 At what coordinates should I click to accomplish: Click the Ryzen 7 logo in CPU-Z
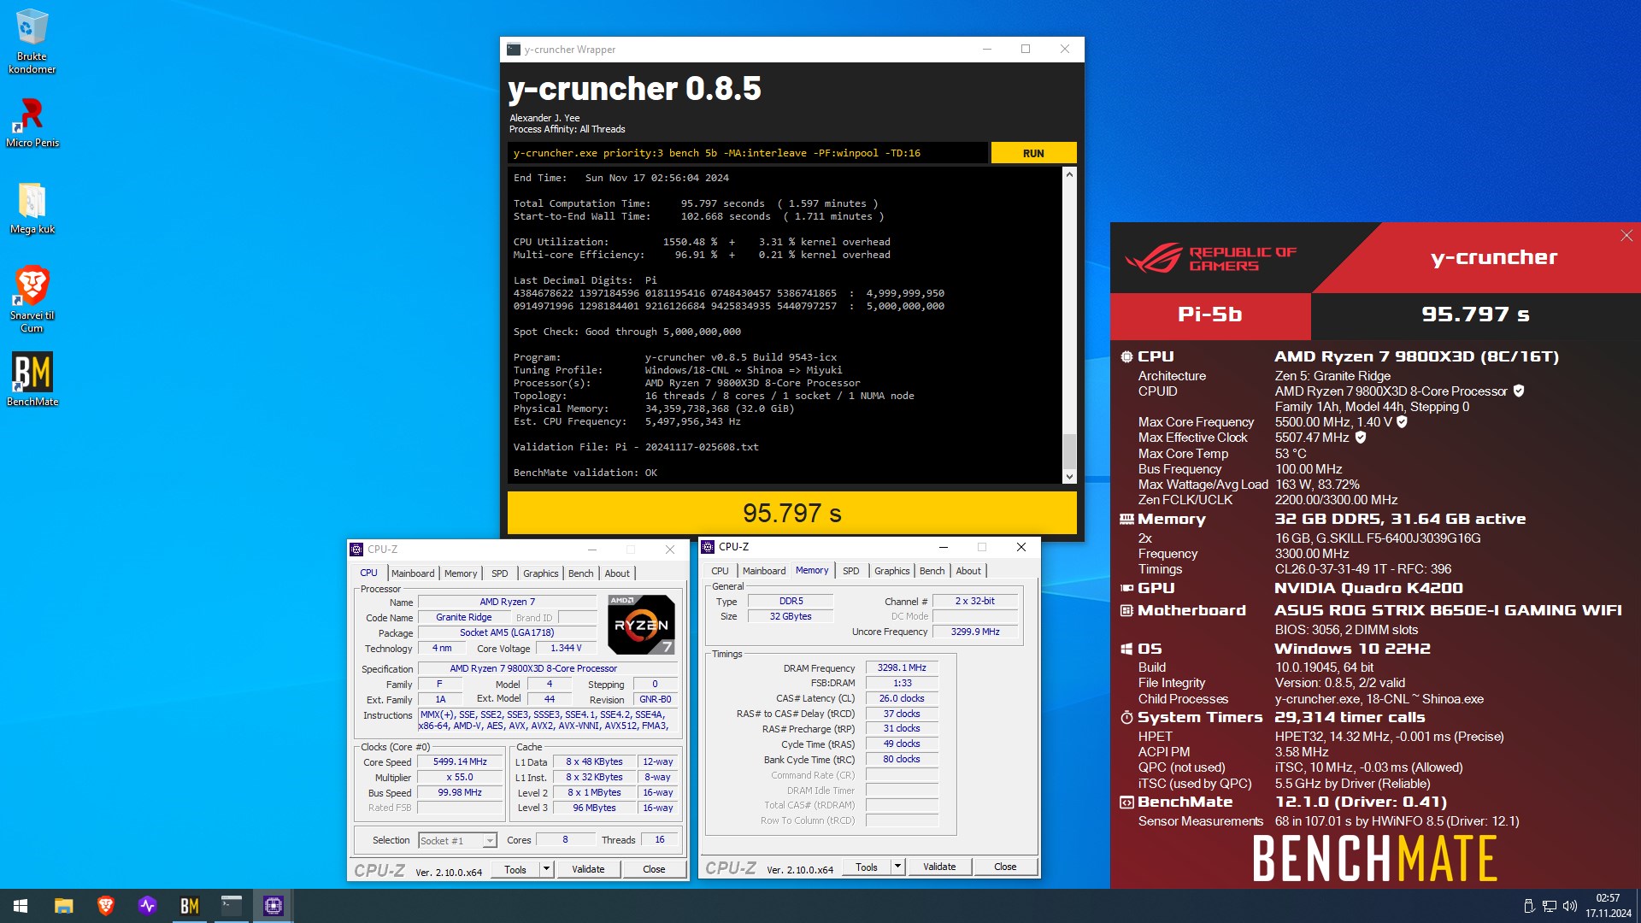tap(641, 625)
